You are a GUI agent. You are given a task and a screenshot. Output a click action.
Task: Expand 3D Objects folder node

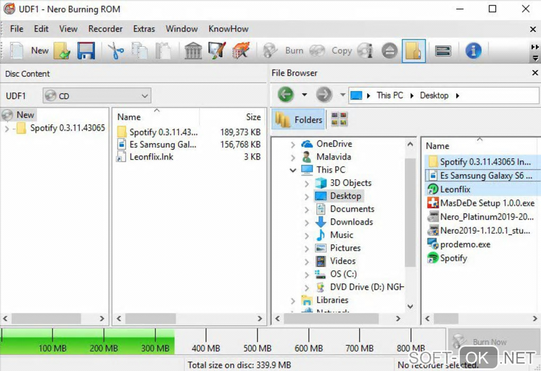pyautogui.click(x=307, y=183)
